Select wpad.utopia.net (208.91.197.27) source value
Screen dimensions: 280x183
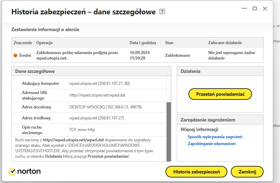pos(96,118)
